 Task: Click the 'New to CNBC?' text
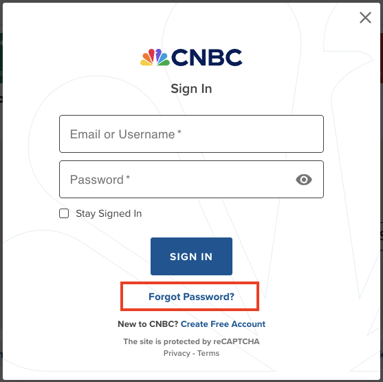148,324
